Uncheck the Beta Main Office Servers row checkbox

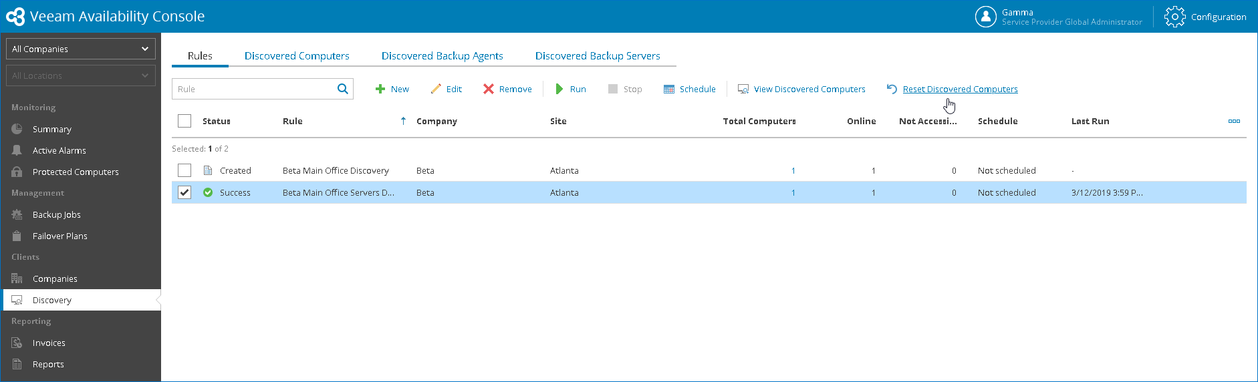[184, 192]
